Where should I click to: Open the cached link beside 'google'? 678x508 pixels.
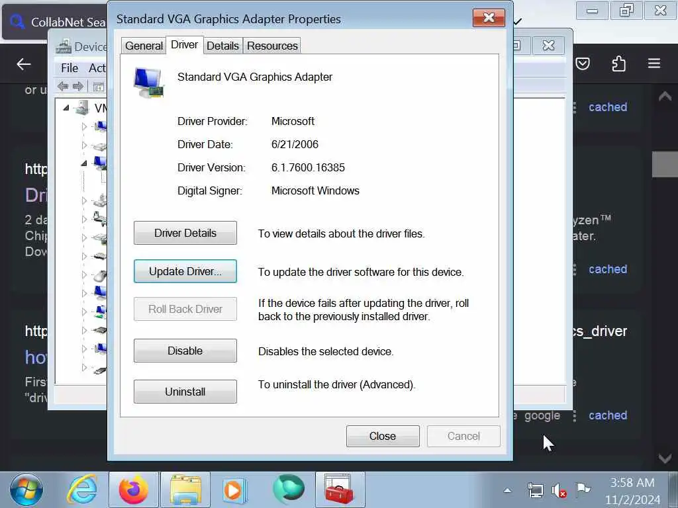click(x=608, y=415)
